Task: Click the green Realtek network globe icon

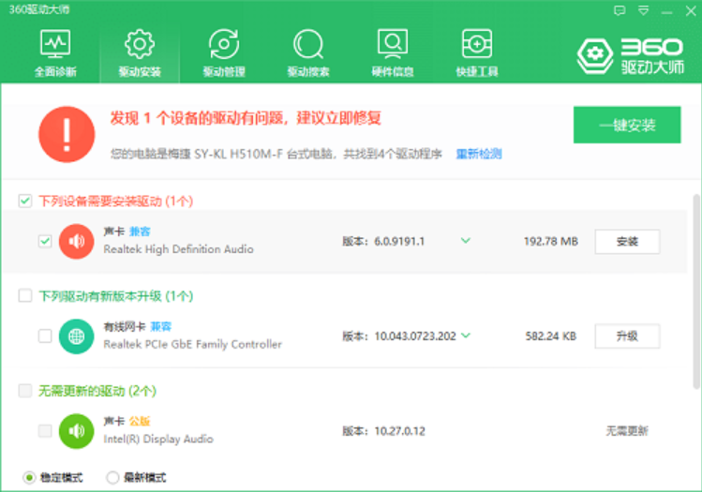Action: pyautogui.click(x=76, y=335)
